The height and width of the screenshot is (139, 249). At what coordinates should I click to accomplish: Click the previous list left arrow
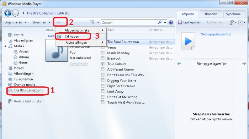[179, 63]
